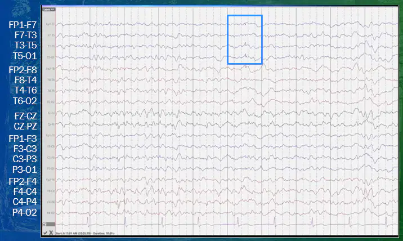Open the Labels dropdown at top-left
Image resolution: width=403 pixels, height=241 pixels.
tap(49, 10)
